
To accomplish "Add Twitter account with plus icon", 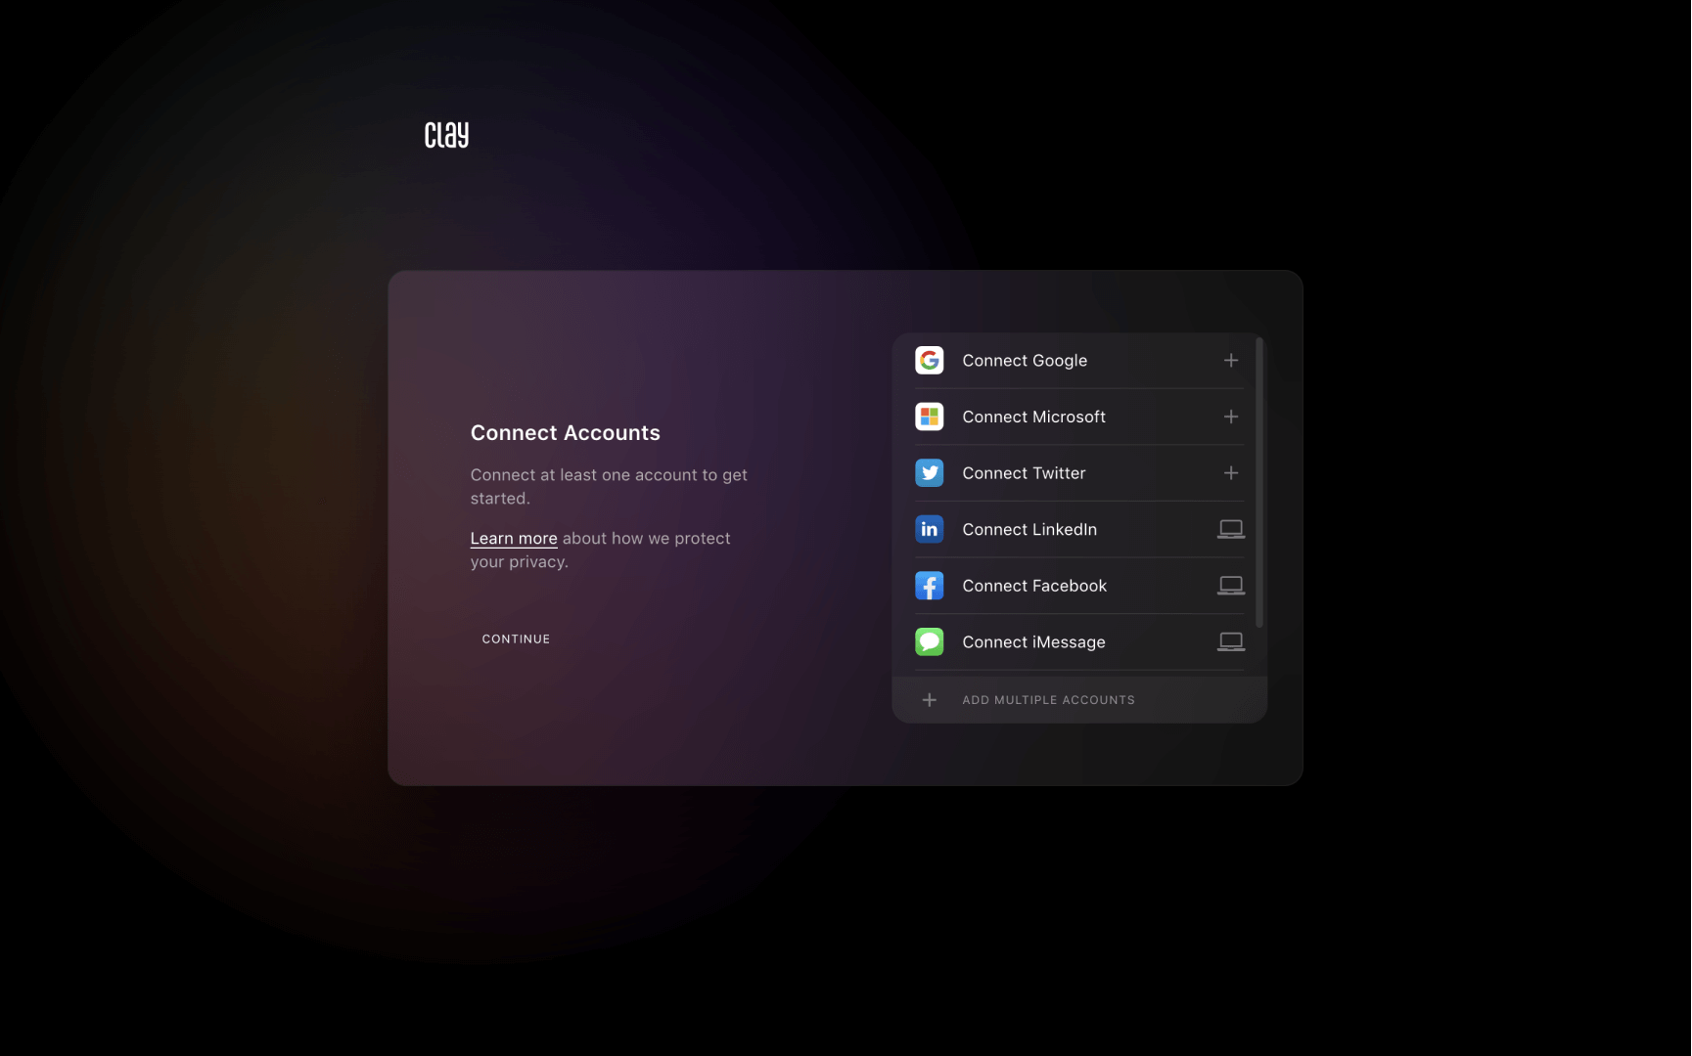I will [1231, 473].
